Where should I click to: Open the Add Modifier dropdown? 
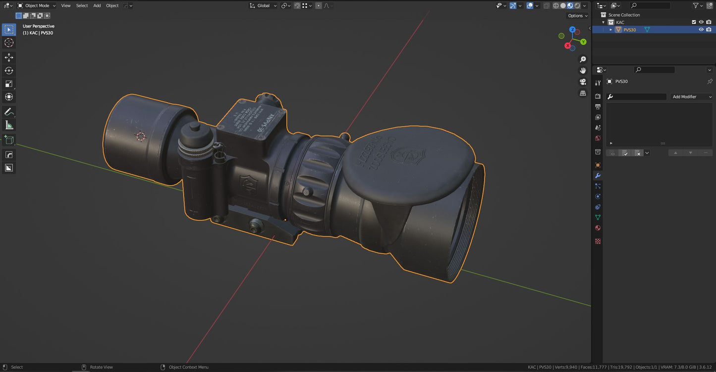691,96
